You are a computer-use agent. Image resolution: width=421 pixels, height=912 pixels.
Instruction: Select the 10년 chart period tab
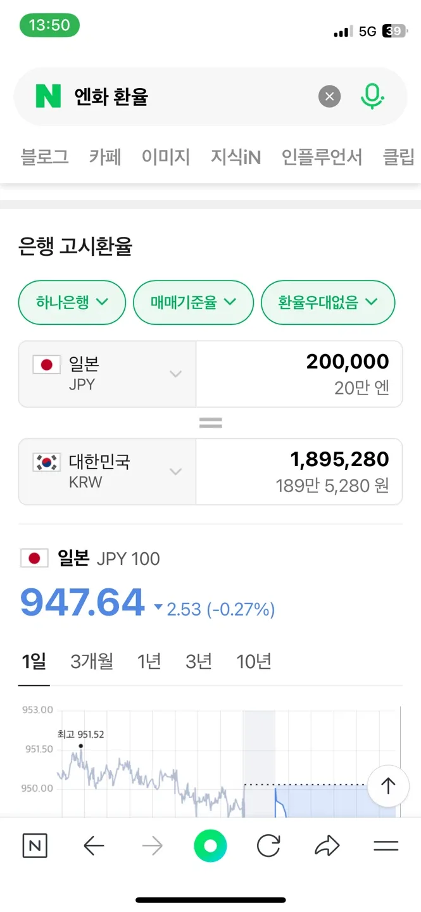254,662
